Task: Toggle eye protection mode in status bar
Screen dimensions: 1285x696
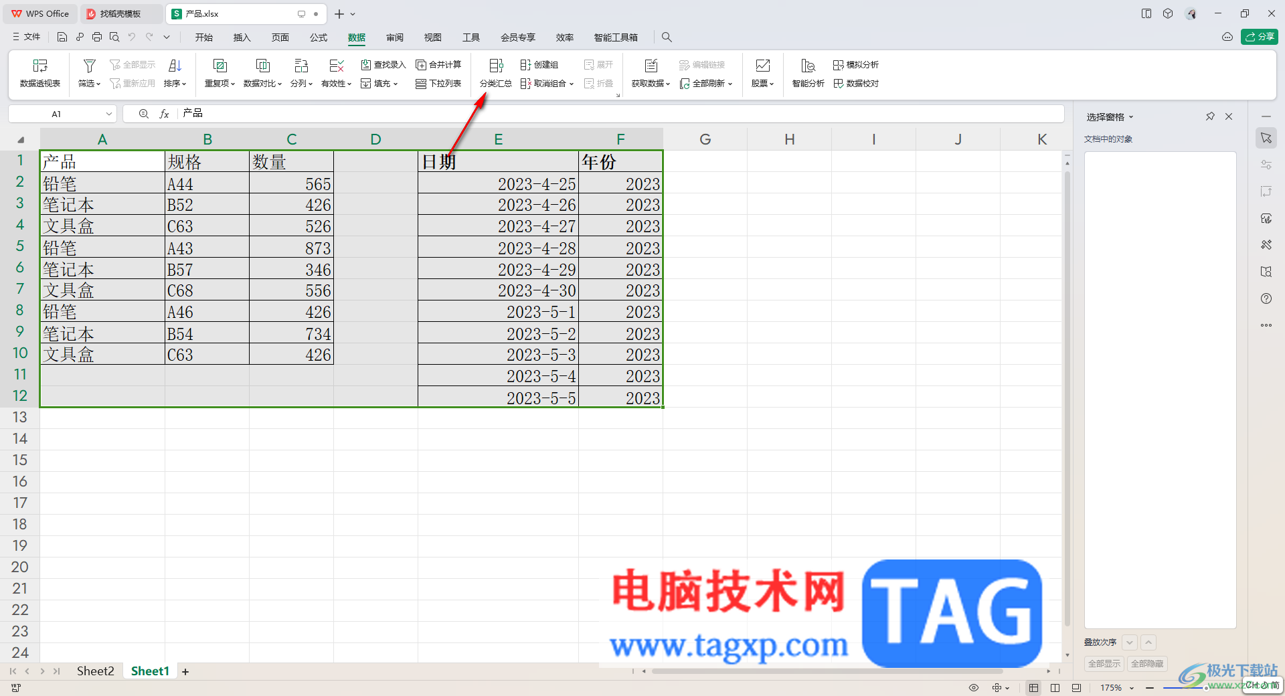Action: pos(974,687)
